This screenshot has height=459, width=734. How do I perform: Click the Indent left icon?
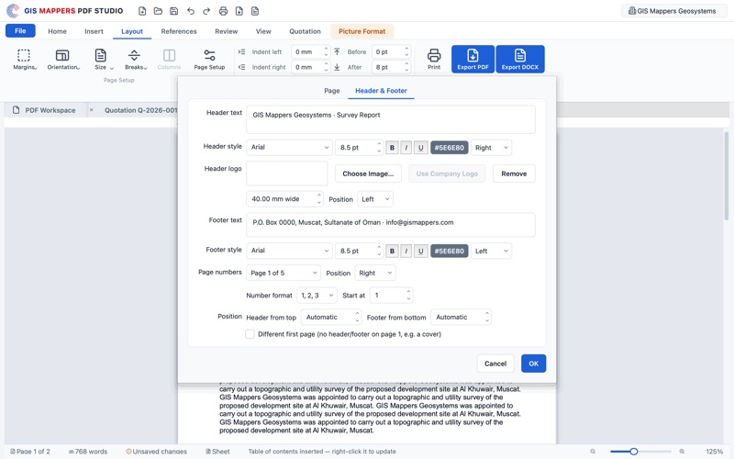point(241,52)
